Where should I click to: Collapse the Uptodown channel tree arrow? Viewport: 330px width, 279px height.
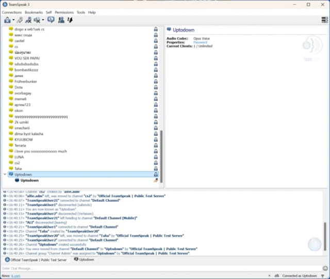pos(5,175)
